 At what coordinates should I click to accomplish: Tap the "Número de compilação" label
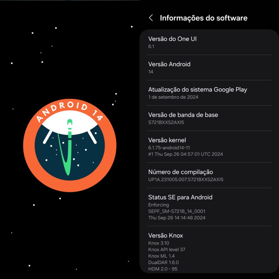point(181,172)
